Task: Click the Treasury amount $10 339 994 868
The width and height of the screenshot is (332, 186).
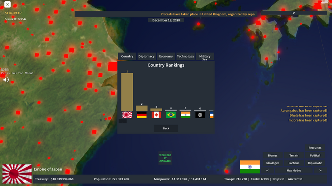Action: (62, 179)
